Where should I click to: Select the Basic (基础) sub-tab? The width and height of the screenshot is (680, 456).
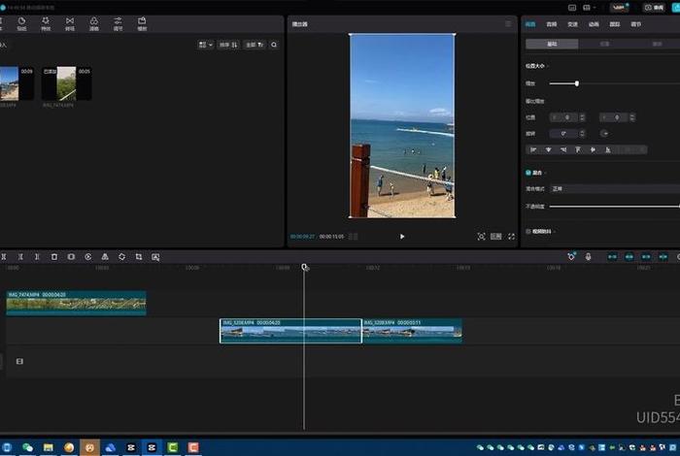pos(552,44)
